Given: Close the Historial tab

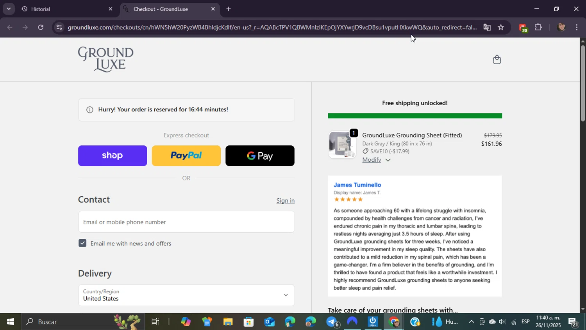Looking at the screenshot, I should coord(110,9).
